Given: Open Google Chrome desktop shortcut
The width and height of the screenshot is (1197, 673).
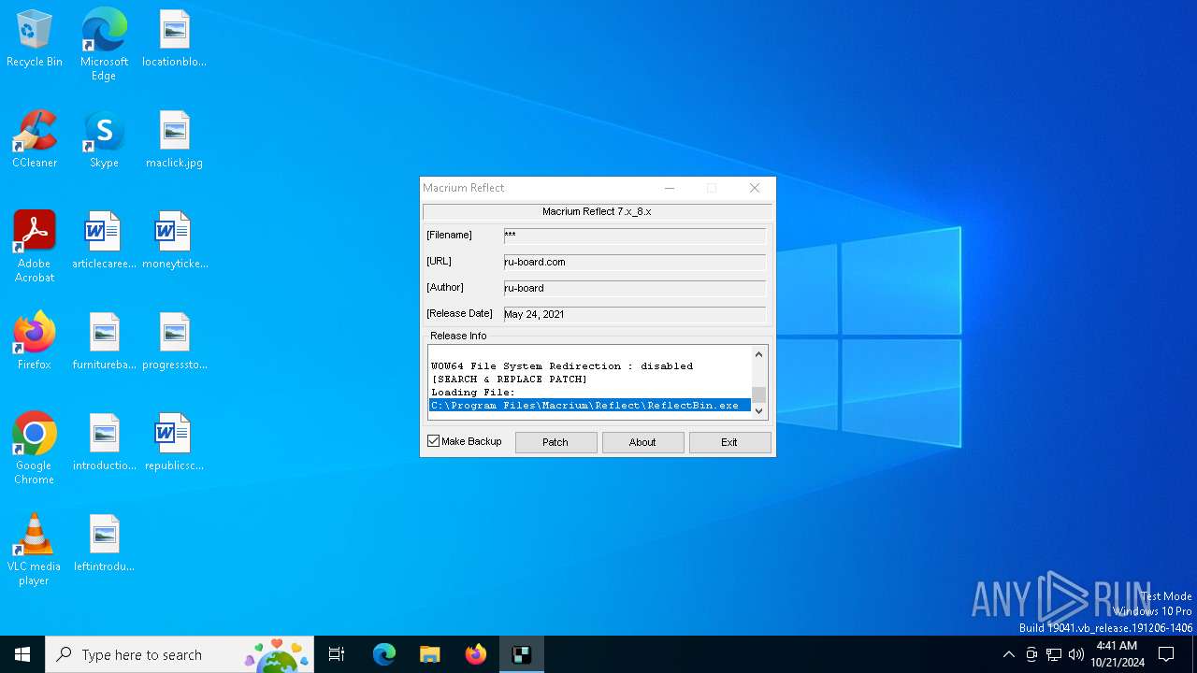Looking at the screenshot, I should [35, 449].
